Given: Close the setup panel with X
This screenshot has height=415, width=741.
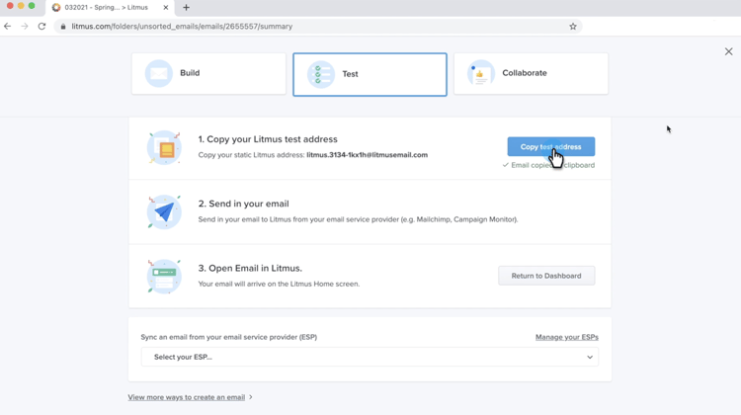Looking at the screenshot, I should point(729,51).
